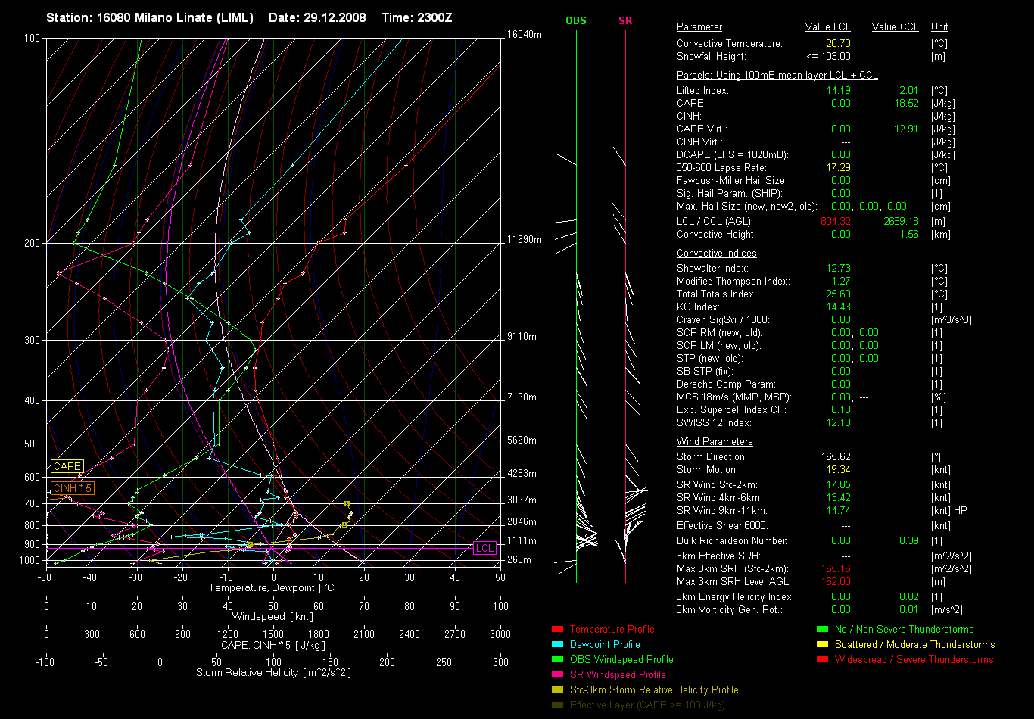Image resolution: width=1034 pixels, height=719 pixels.
Task: Click the underlined Convective Indices heading
Action: (716, 254)
